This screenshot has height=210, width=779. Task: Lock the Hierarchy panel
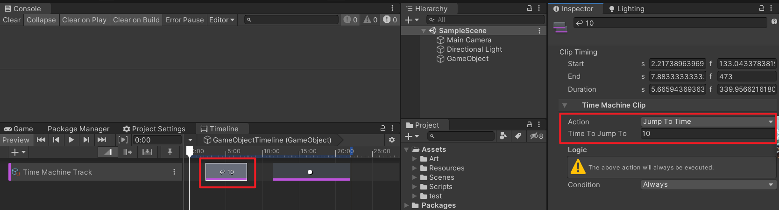530,8
